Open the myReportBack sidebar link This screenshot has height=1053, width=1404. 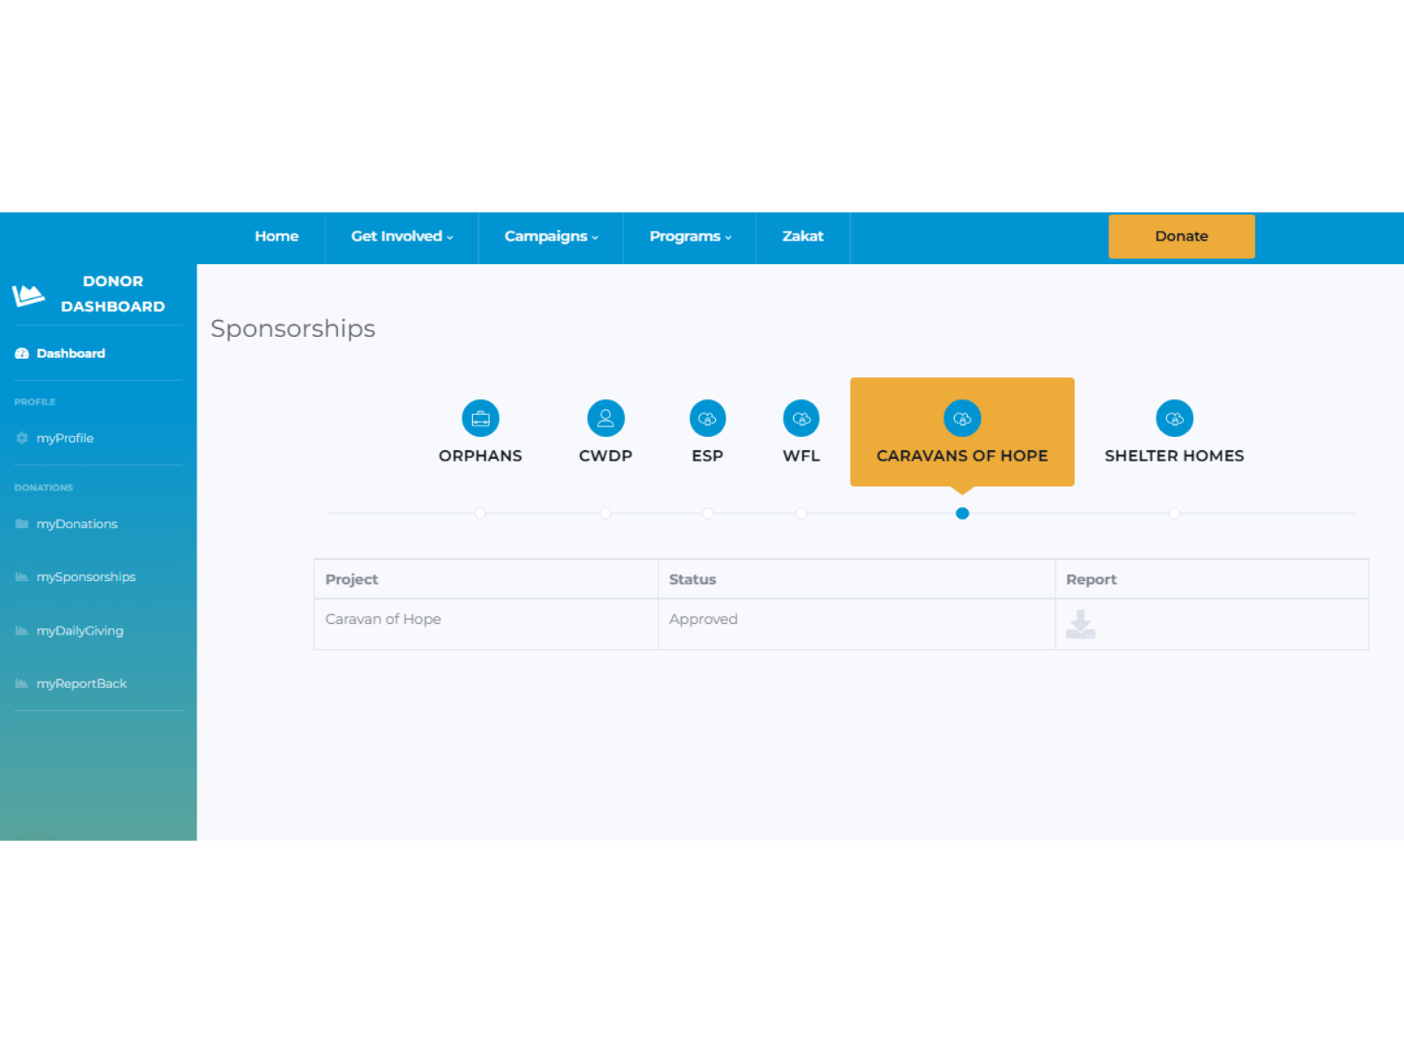pyautogui.click(x=82, y=684)
